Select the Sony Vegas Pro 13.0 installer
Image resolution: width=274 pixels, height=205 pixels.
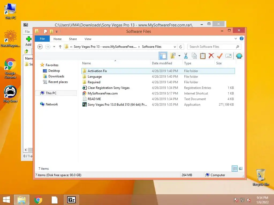[x=158, y=104]
